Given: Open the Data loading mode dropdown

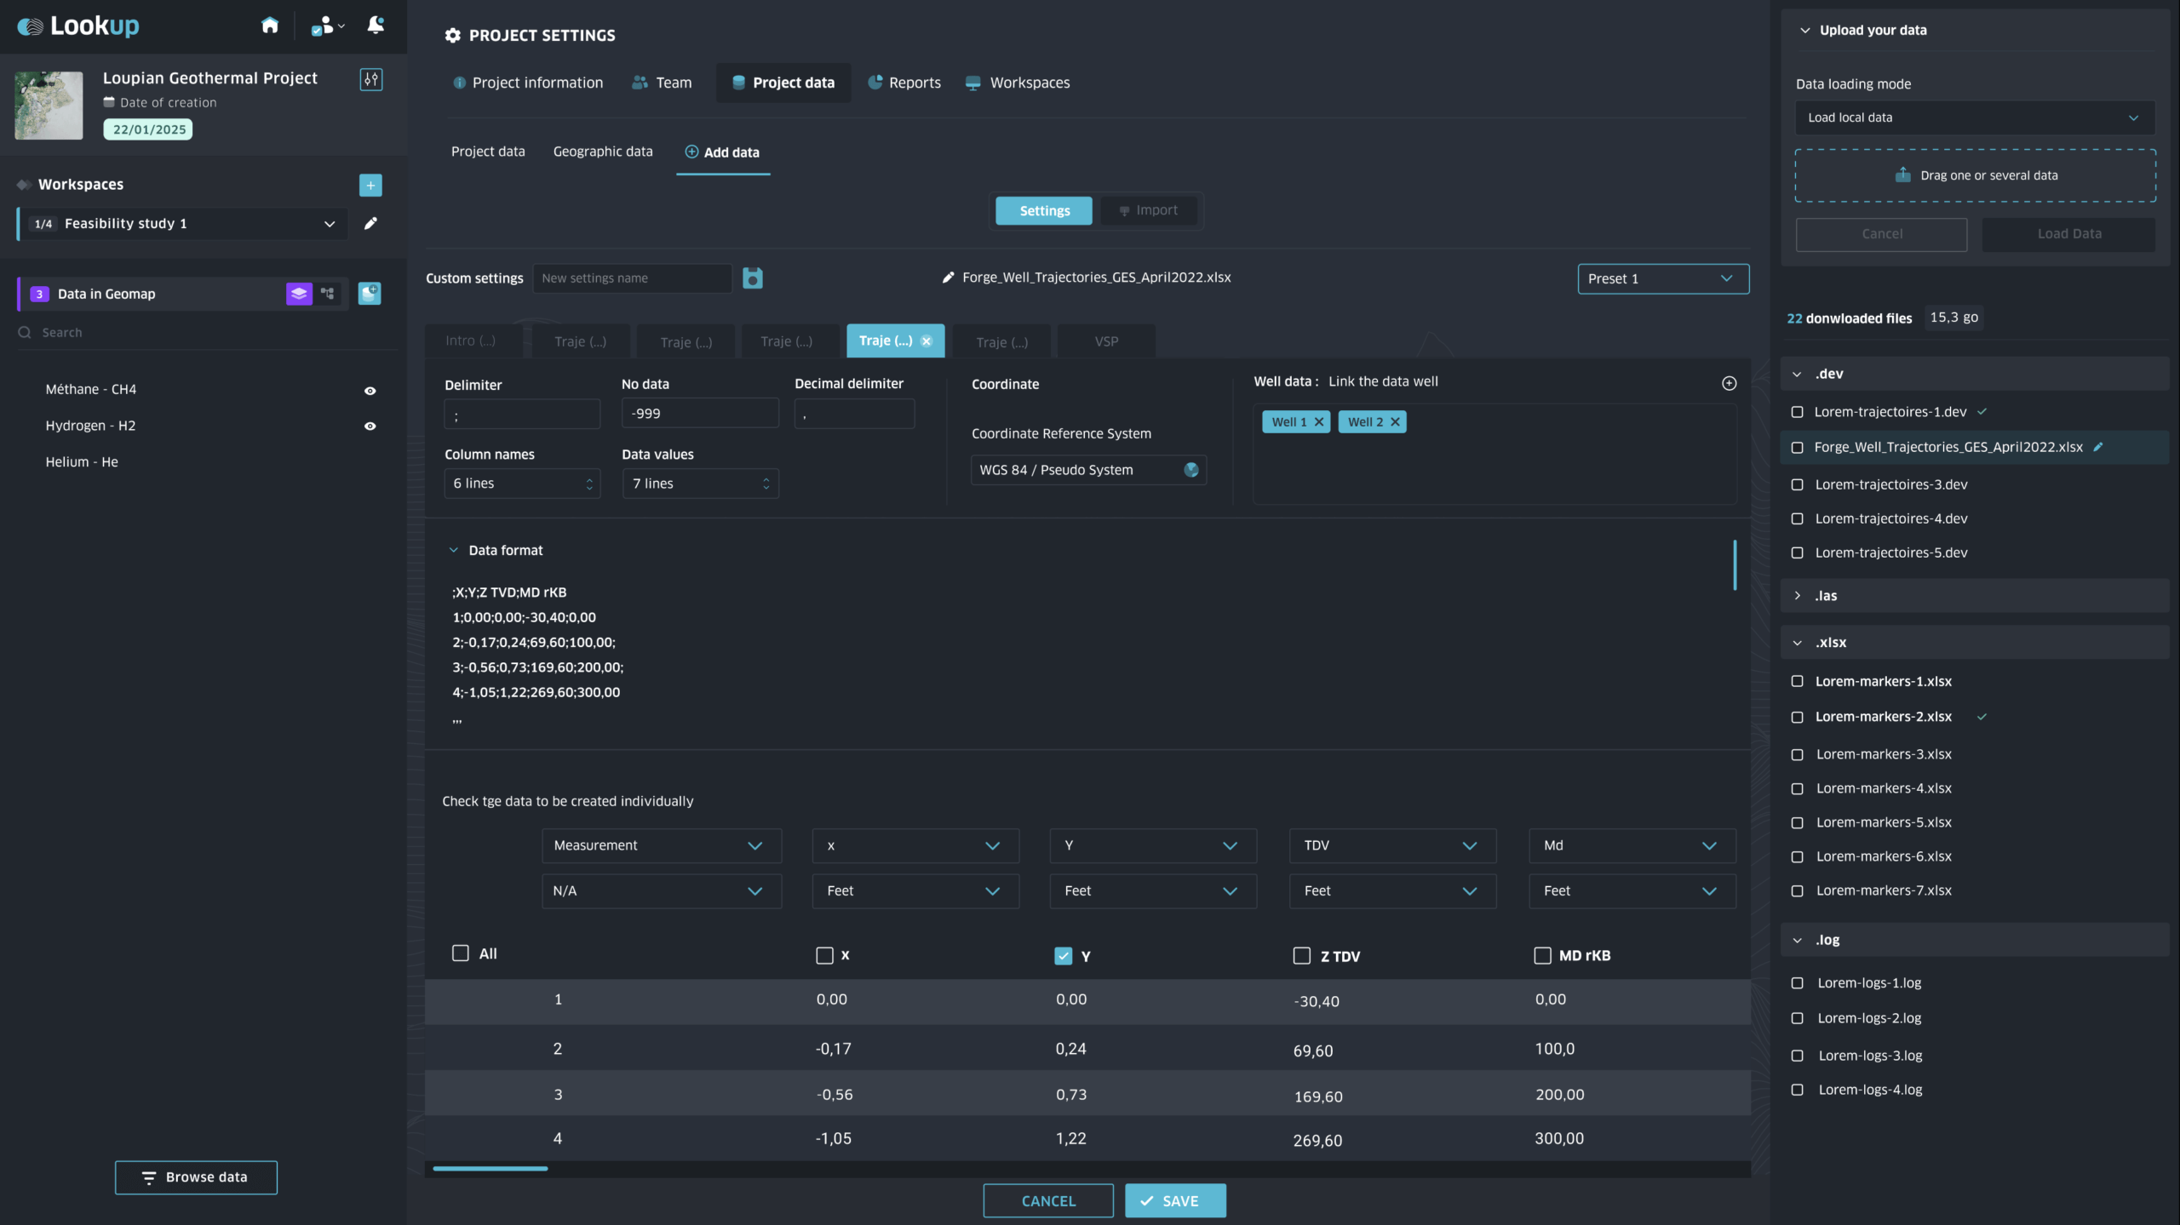Looking at the screenshot, I should 1974,117.
